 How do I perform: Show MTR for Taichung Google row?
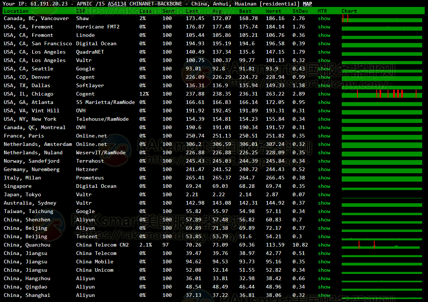324,211
